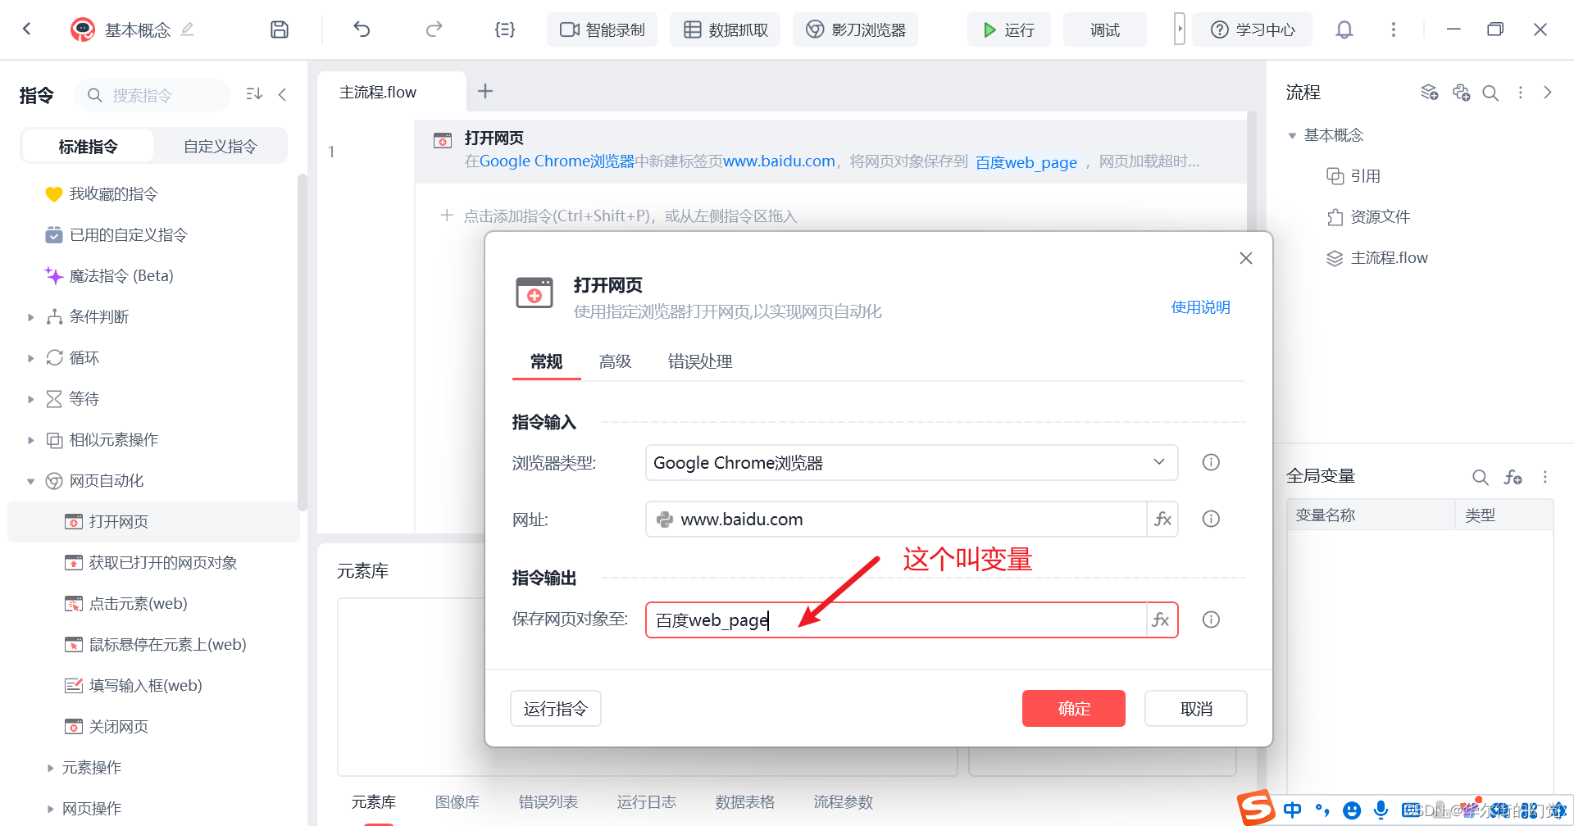Screen dimensions: 1574x826
Task: Expand the 循环 category
Action: 30,358
